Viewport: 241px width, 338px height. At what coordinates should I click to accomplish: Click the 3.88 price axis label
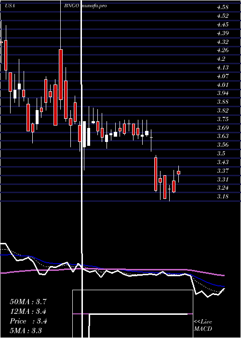coord(223,101)
